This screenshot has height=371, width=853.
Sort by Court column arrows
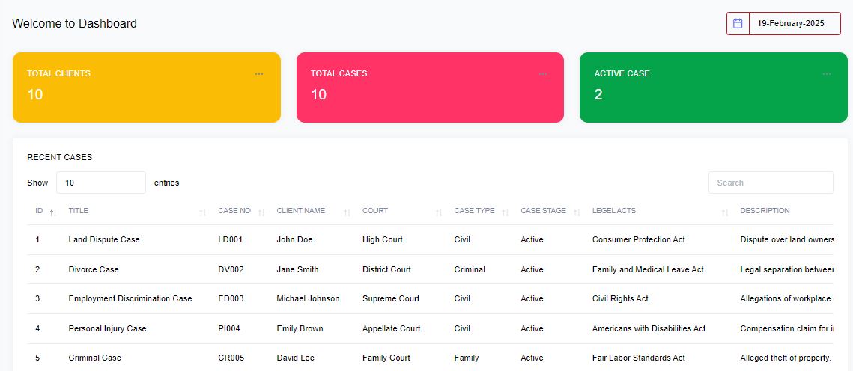439,212
